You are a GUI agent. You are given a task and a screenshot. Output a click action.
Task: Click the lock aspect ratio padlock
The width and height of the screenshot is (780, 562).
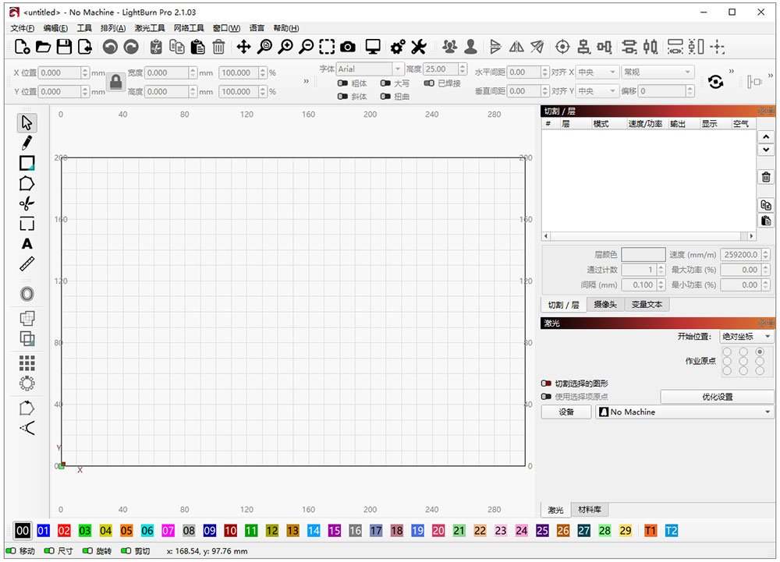coord(116,82)
